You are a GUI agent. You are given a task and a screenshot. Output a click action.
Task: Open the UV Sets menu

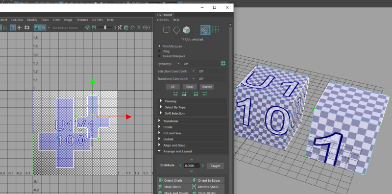pyautogui.click(x=98, y=20)
